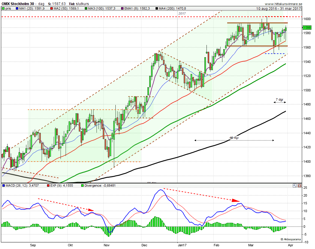The width and height of the screenshot is (315, 249).
Task: Click the 'Dec' month label on time axis
Action: coord(144,245)
